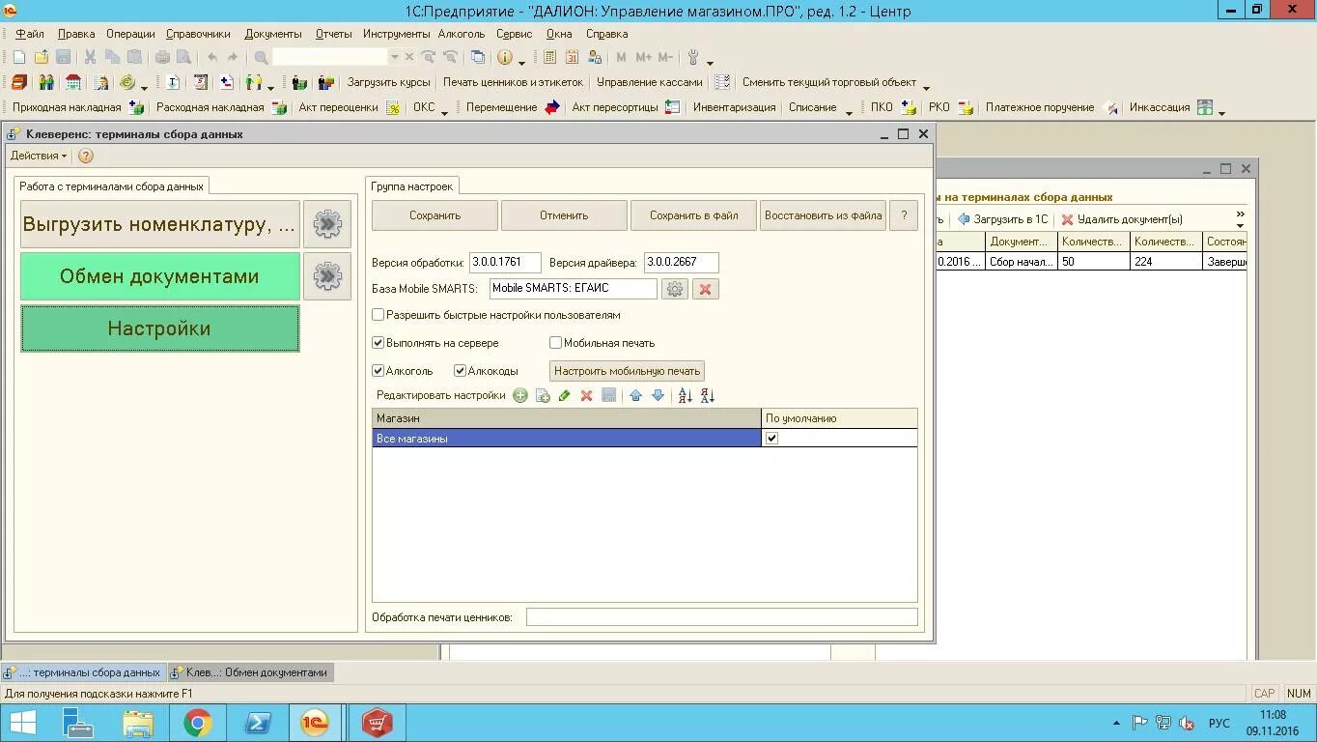Click the gear icon next to Выгрузить номенклатуру
The width and height of the screenshot is (1317, 742).
327,224
